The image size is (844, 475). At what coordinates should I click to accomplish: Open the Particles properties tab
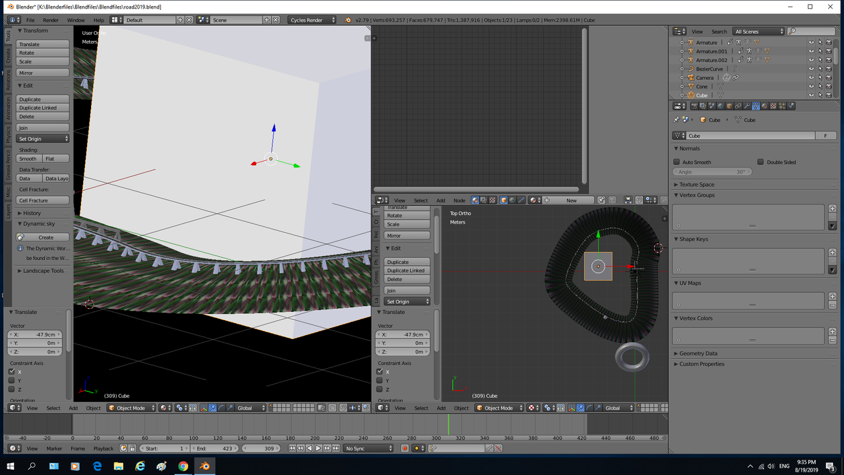point(782,106)
